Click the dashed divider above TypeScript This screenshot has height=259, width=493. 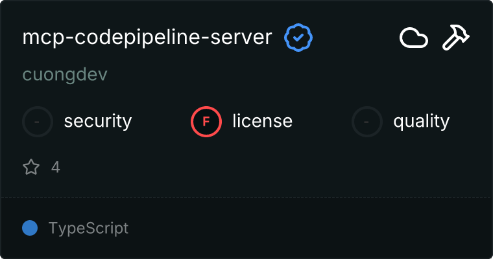click(246, 197)
